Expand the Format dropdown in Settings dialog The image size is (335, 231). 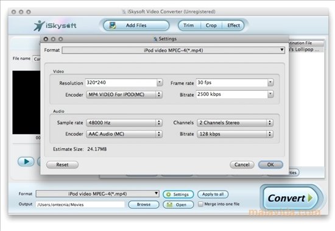point(173,50)
